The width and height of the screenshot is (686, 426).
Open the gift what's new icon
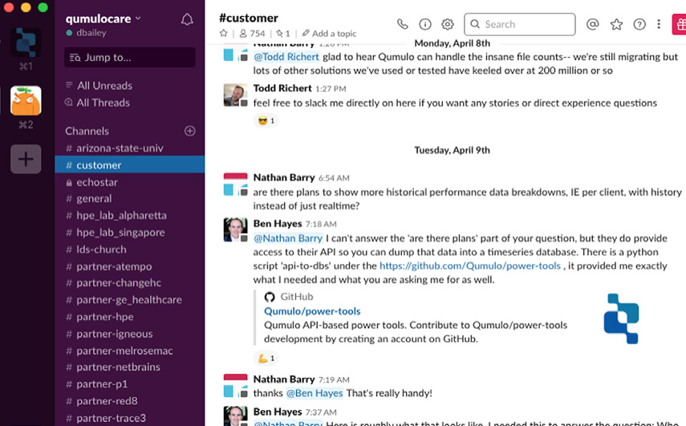pos(680,25)
